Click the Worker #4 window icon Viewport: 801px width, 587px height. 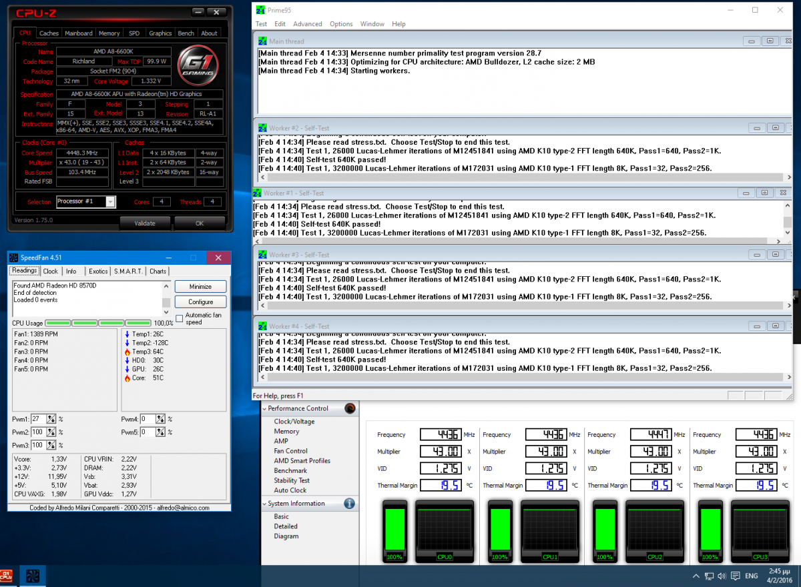pyautogui.click(x=263, y=326)
